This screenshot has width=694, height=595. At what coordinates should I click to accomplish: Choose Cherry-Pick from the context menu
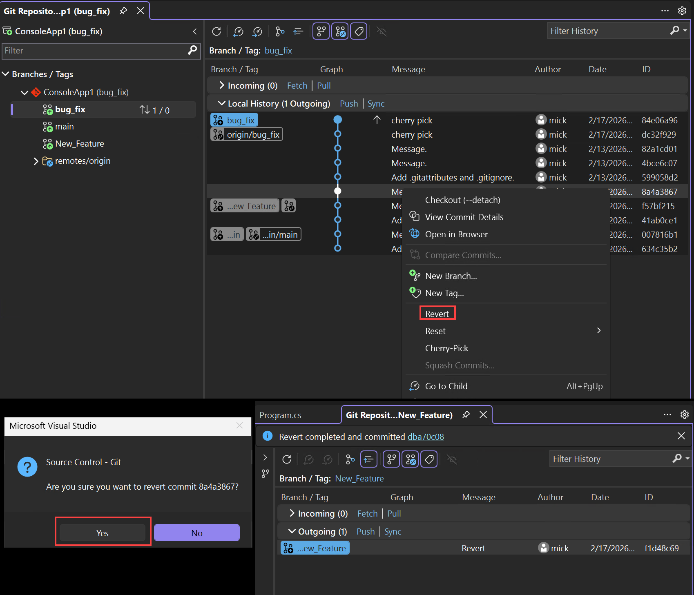[x=446, y=348]
